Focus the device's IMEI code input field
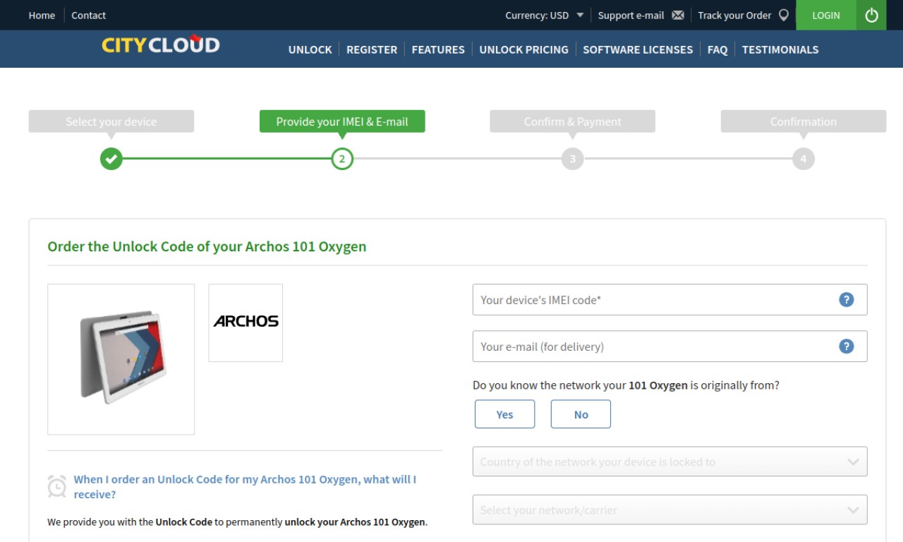 tap(669, 299)
